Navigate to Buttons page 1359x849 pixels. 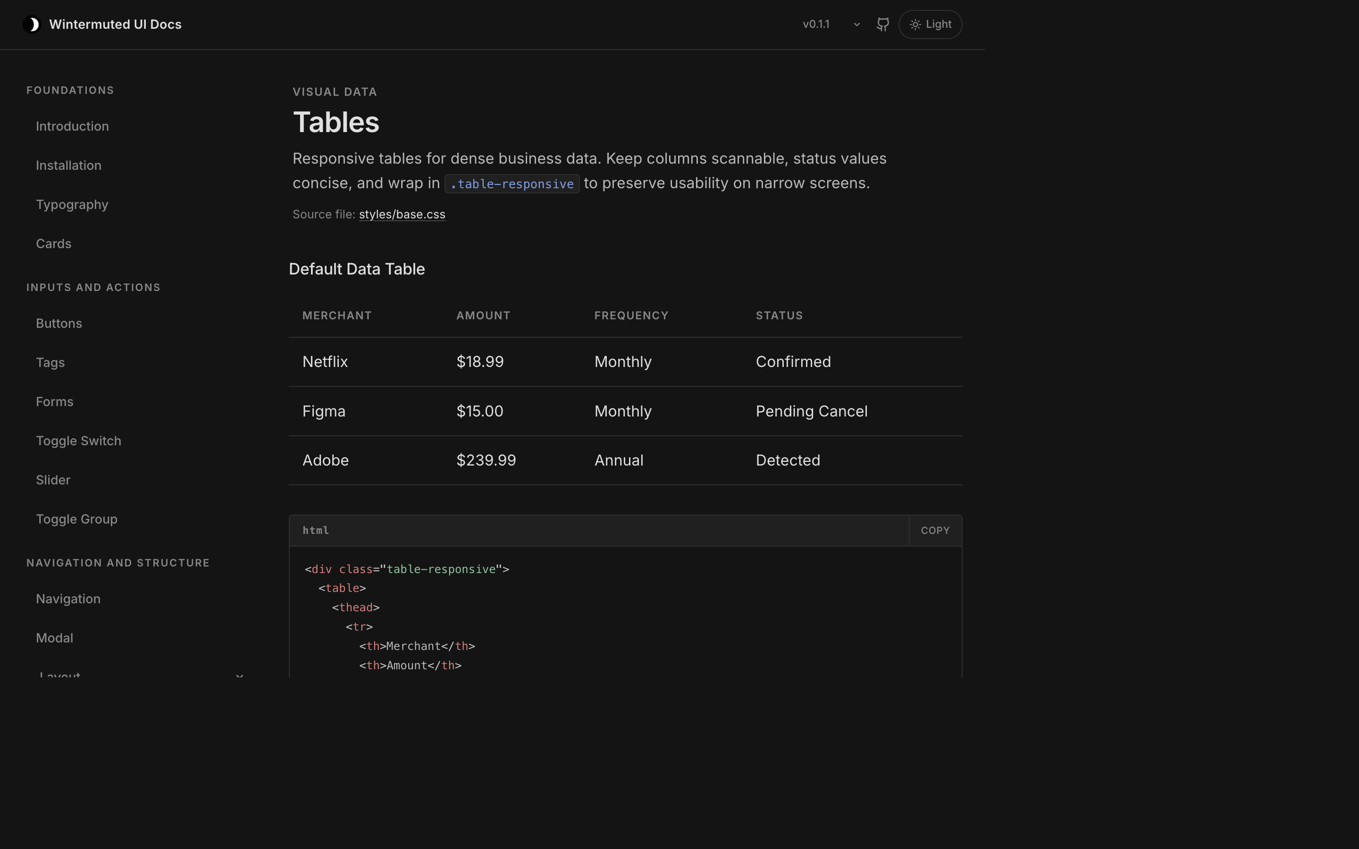click(59, 324)
